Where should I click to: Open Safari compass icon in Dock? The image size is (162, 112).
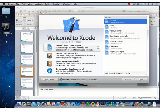[39, 104]
